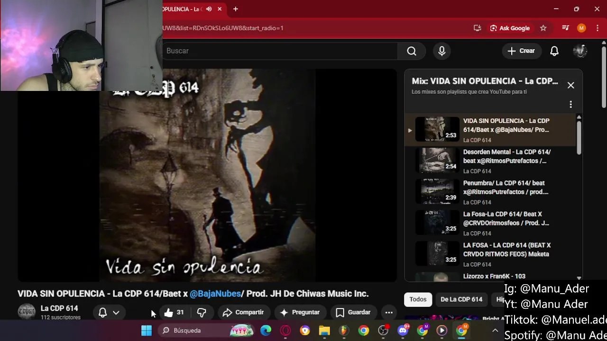Open La CDP 614 channel name link
The height and width of the screenshot is (341, 607).
coord(59,308)
